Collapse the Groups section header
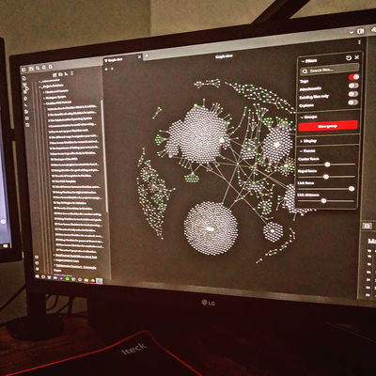 [308, 117]
